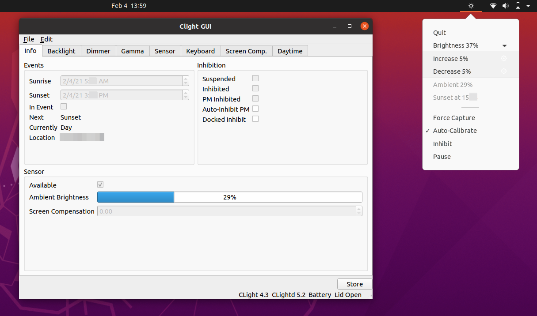Screen dimensions: 537x316
Task: Click the battery status icon
Action: pyautogui.click(x=518, y=6)
